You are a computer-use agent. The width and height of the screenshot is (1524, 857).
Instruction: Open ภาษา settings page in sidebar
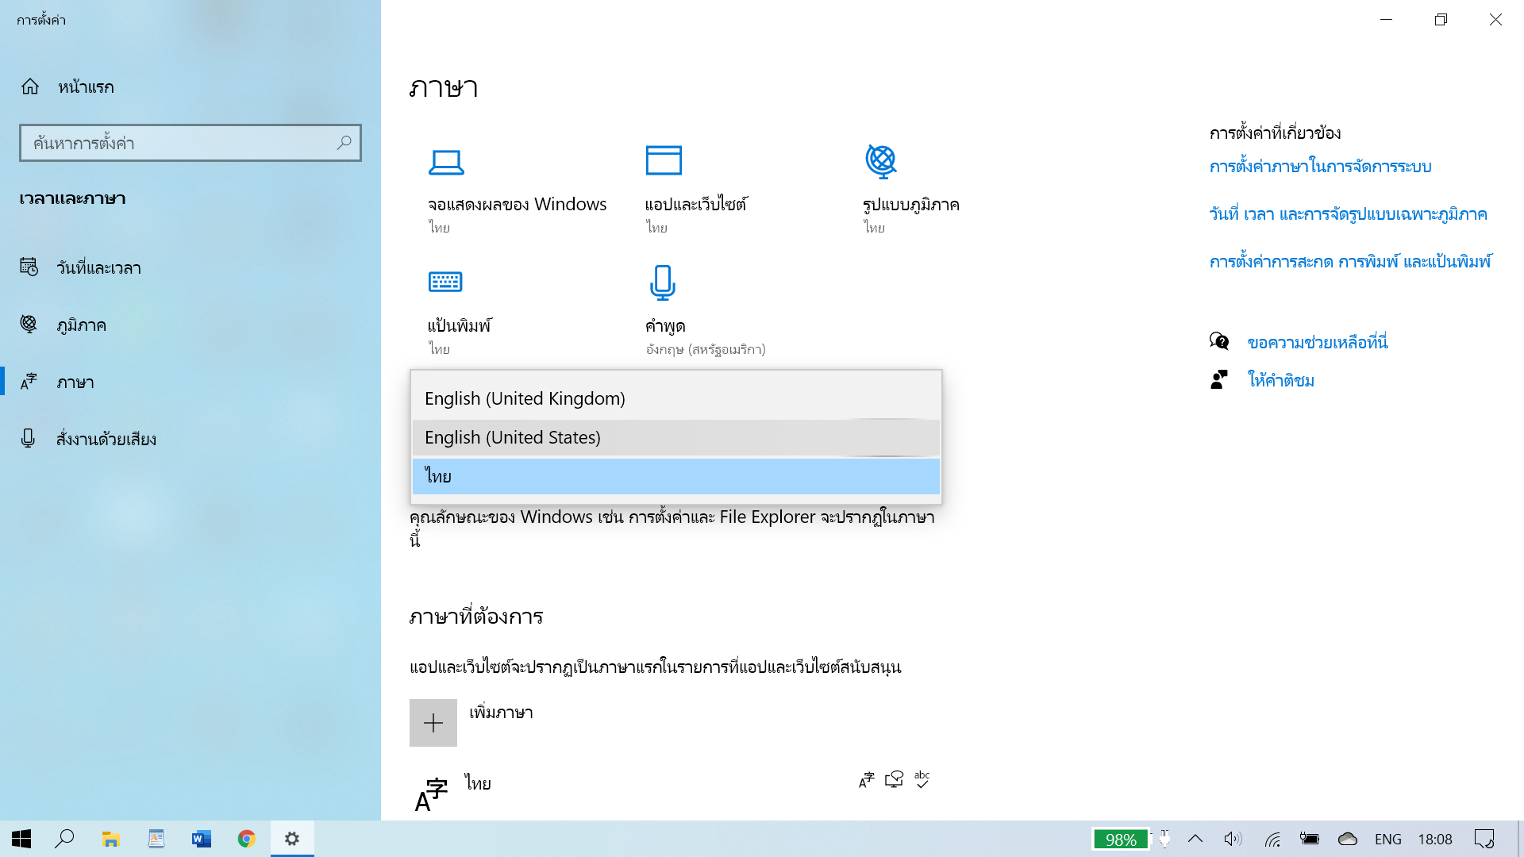point(190,382)
